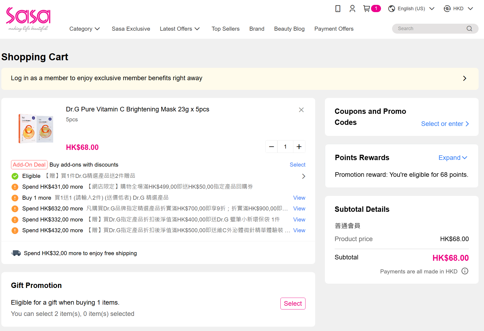Remove Dr.G mask from cart
Screen dimensions: 484x331
[x=301, y=110]
